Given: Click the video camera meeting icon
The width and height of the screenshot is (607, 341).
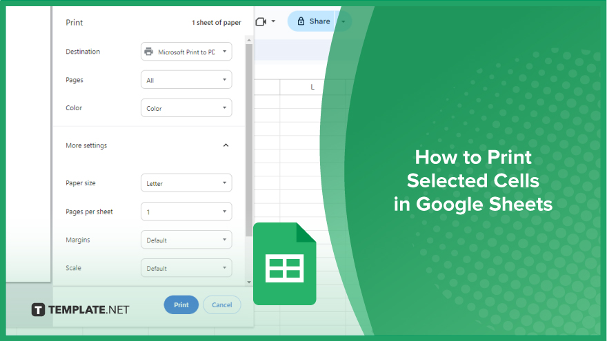Looking at the screenshot, I should click(261, 21).
